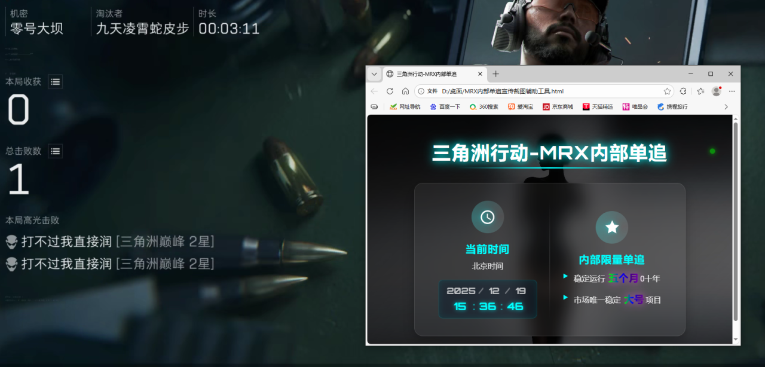The height and width of the screenshot is (367, 765).
Task: Refresh the page with the reload icon
Action: click(x=390, y=91)
